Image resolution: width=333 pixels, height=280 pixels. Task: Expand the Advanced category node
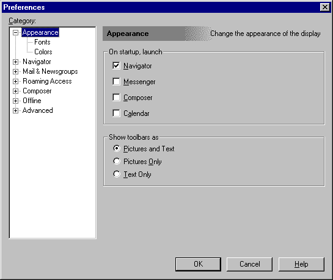pyautogui.click(x=15, y=110)
